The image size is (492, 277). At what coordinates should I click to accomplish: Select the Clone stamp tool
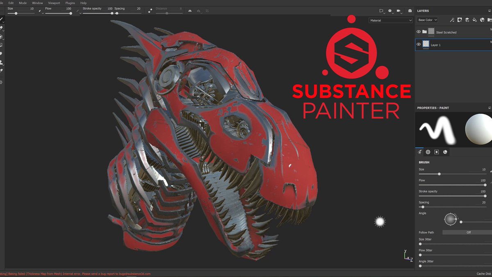point(1,62)
